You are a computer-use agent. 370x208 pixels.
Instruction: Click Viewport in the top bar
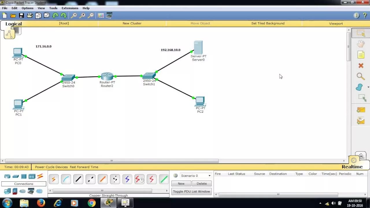(336, 23)
